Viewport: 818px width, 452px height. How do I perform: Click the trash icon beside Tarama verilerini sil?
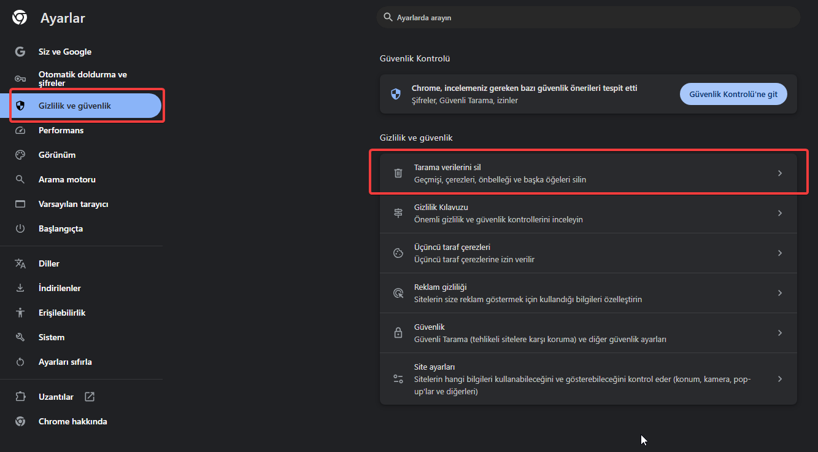coord(398,173)
